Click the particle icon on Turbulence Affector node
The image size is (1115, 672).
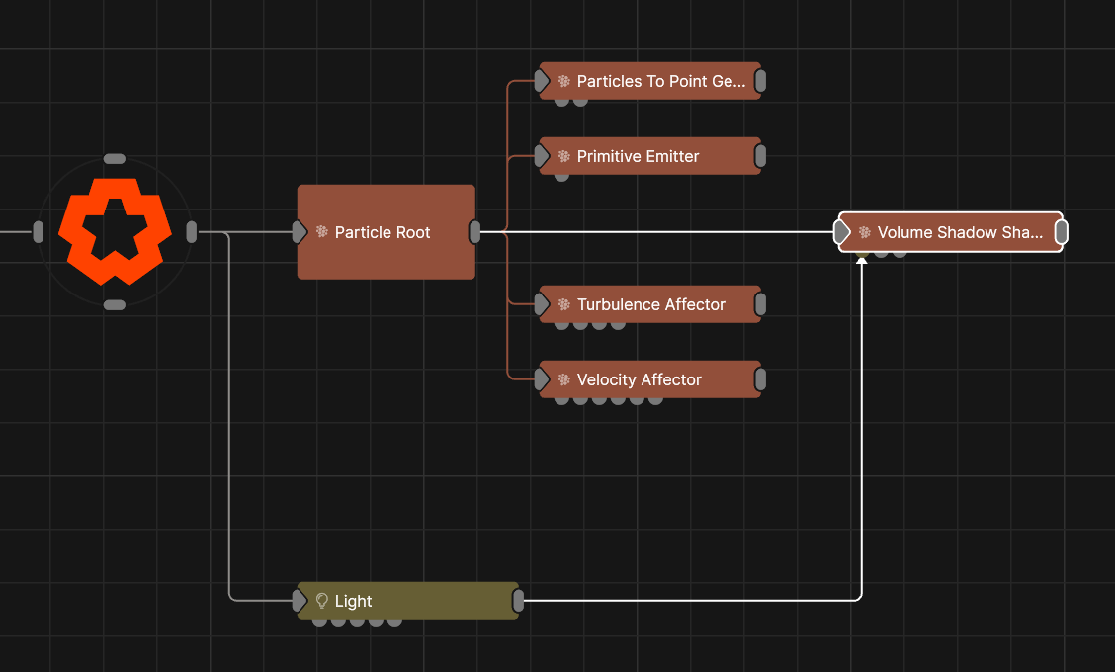pos(564,304)
